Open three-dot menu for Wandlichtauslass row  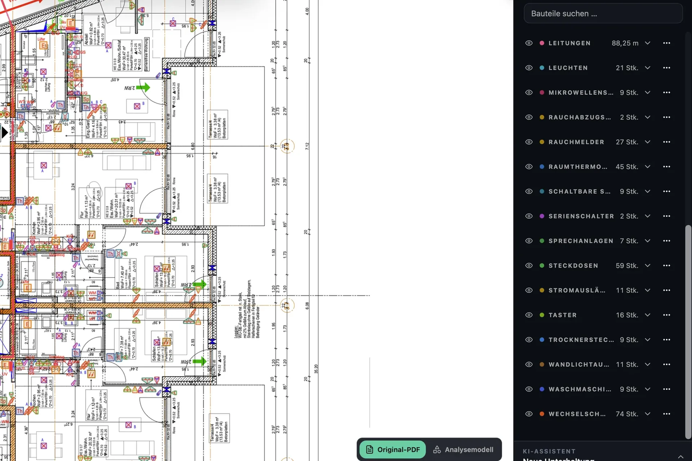click(666, 364)
